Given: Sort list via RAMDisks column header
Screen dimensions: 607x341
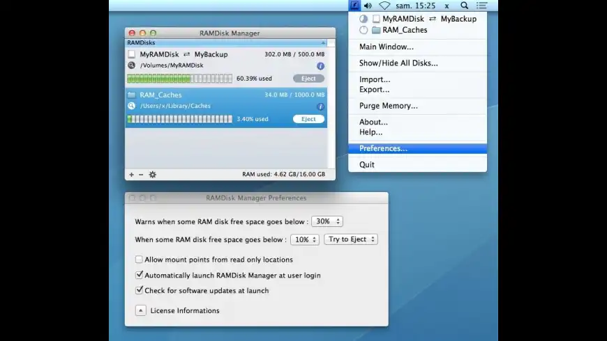Looking at the screenshot, I should pos(227,42).
